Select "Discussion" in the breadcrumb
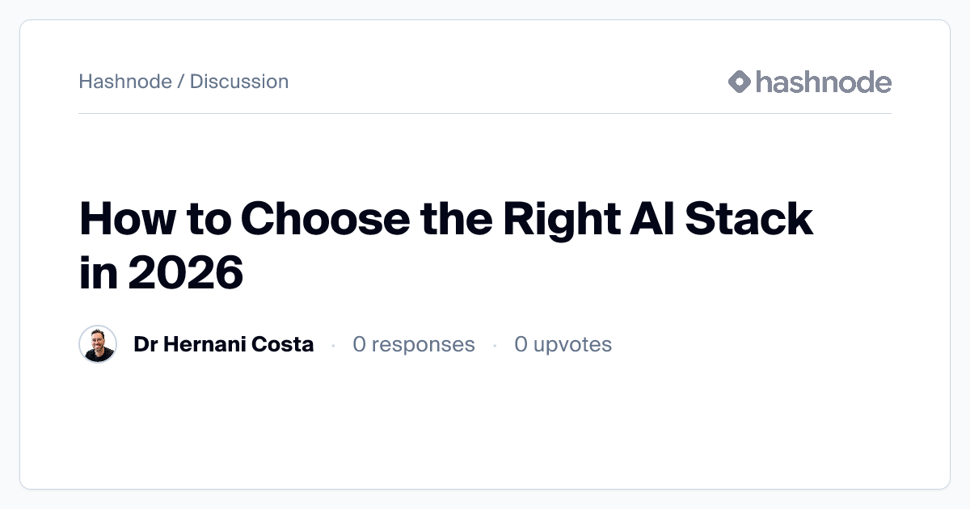The height and width of the screenshot is (509, 970). 239,82
